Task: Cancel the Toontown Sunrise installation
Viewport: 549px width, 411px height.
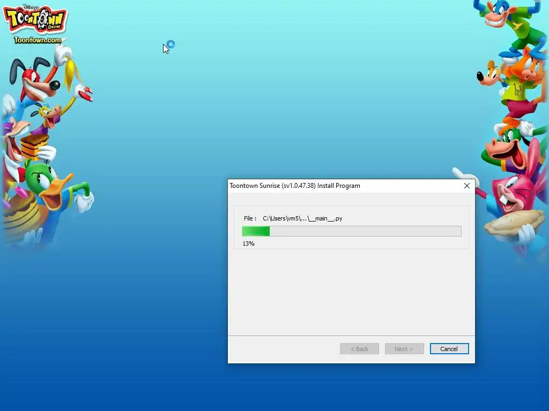Action: coord(449,349)
